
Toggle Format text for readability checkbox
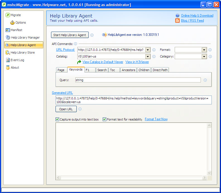(x=104, y=119)
